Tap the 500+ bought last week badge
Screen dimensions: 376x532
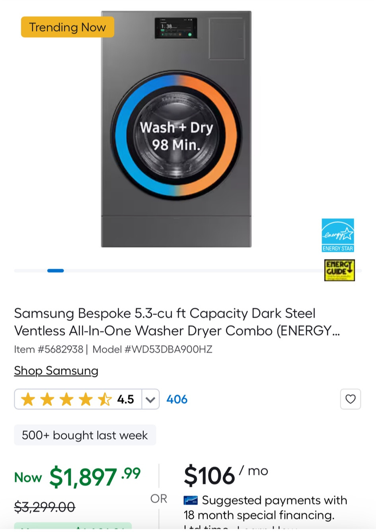click(85, 435)
